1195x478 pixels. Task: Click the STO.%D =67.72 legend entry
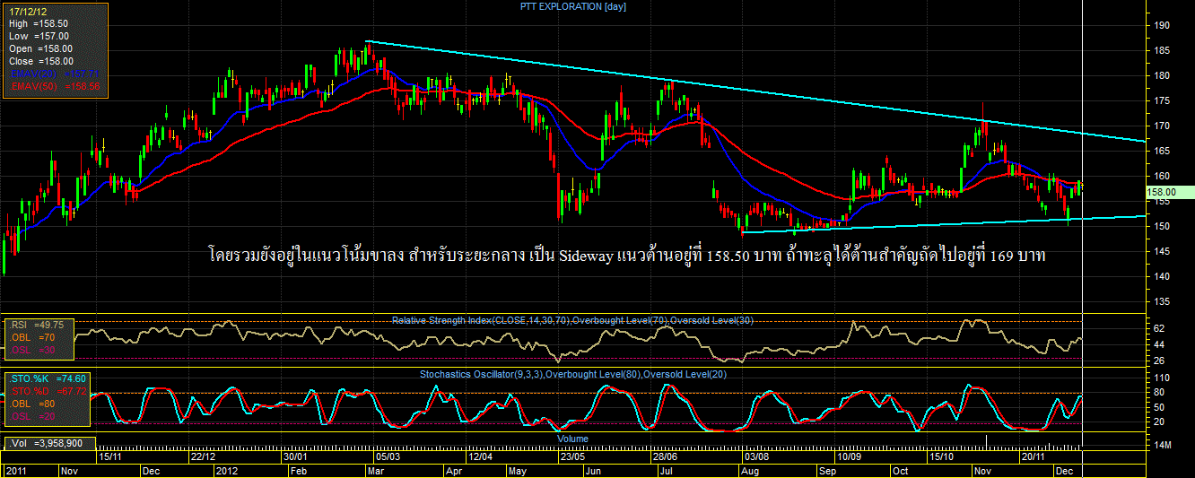pos(48,391)
